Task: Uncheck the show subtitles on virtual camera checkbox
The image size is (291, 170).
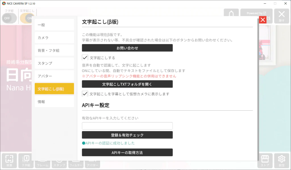Action: (85, 93)
